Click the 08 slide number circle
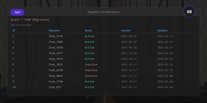Viewport: 207px width, 103px height. coord(189,12)
